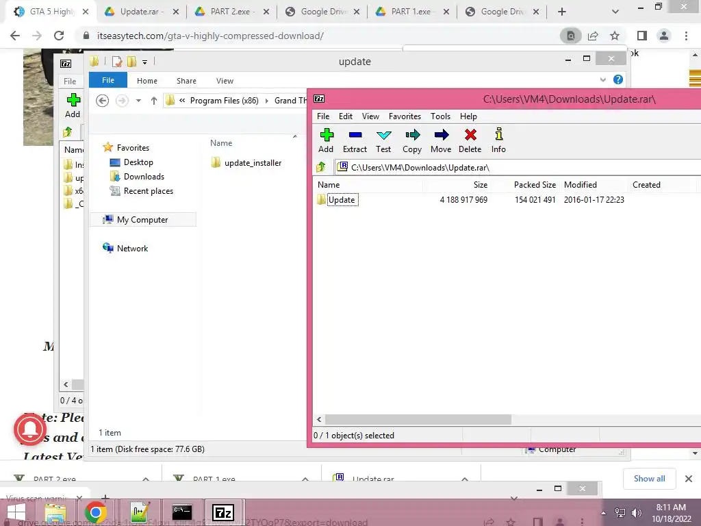This screenshot has height=526, width=701.
Task: Click Chrome URL address bar
Action: point(316,36)
